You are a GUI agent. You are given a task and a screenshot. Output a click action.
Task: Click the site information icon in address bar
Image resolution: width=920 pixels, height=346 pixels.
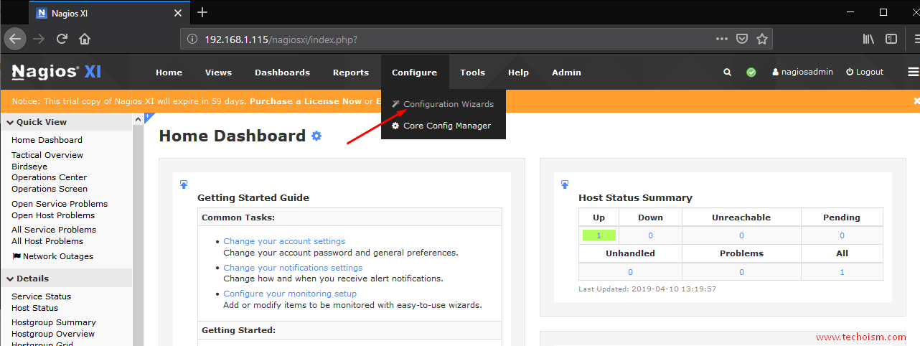point(192,39)
